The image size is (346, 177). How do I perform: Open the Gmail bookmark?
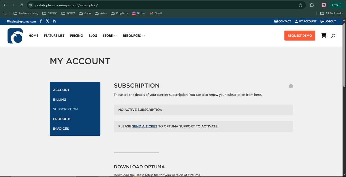(x=156, y=13)
